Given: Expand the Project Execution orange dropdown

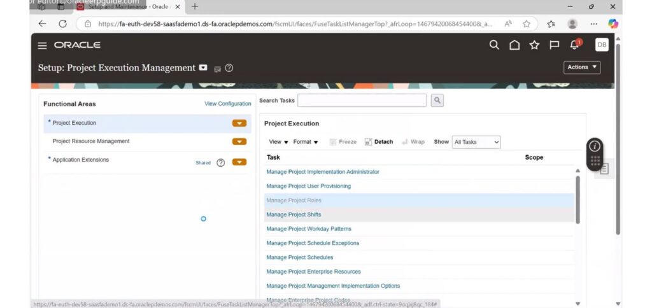Looking at the screenshot, I should (x=239, y=123).
